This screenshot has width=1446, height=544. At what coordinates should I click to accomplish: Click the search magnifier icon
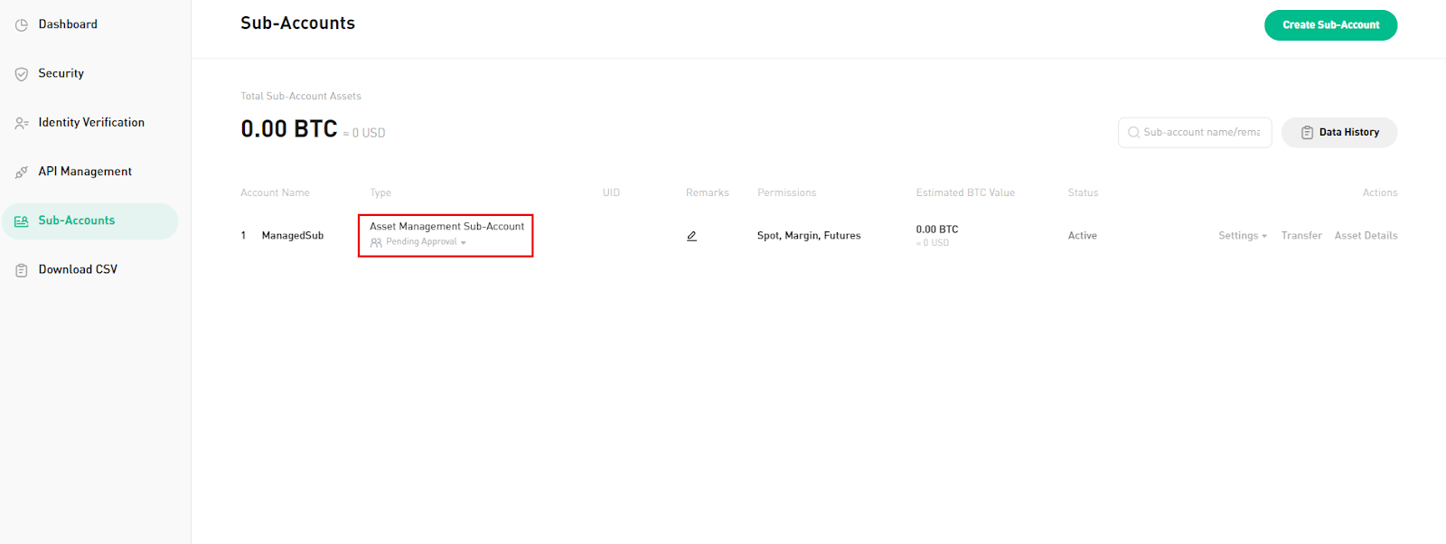tap(1133, 133)
